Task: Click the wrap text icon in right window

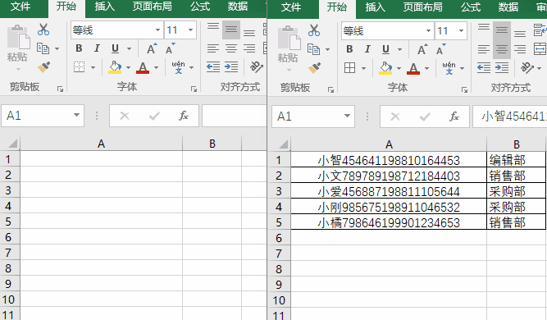Action: (540, 30)
